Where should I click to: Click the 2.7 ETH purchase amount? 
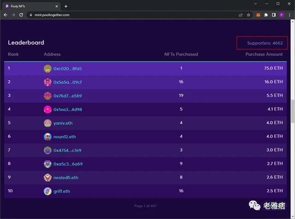pyautogui.click(x=275, y=164)
